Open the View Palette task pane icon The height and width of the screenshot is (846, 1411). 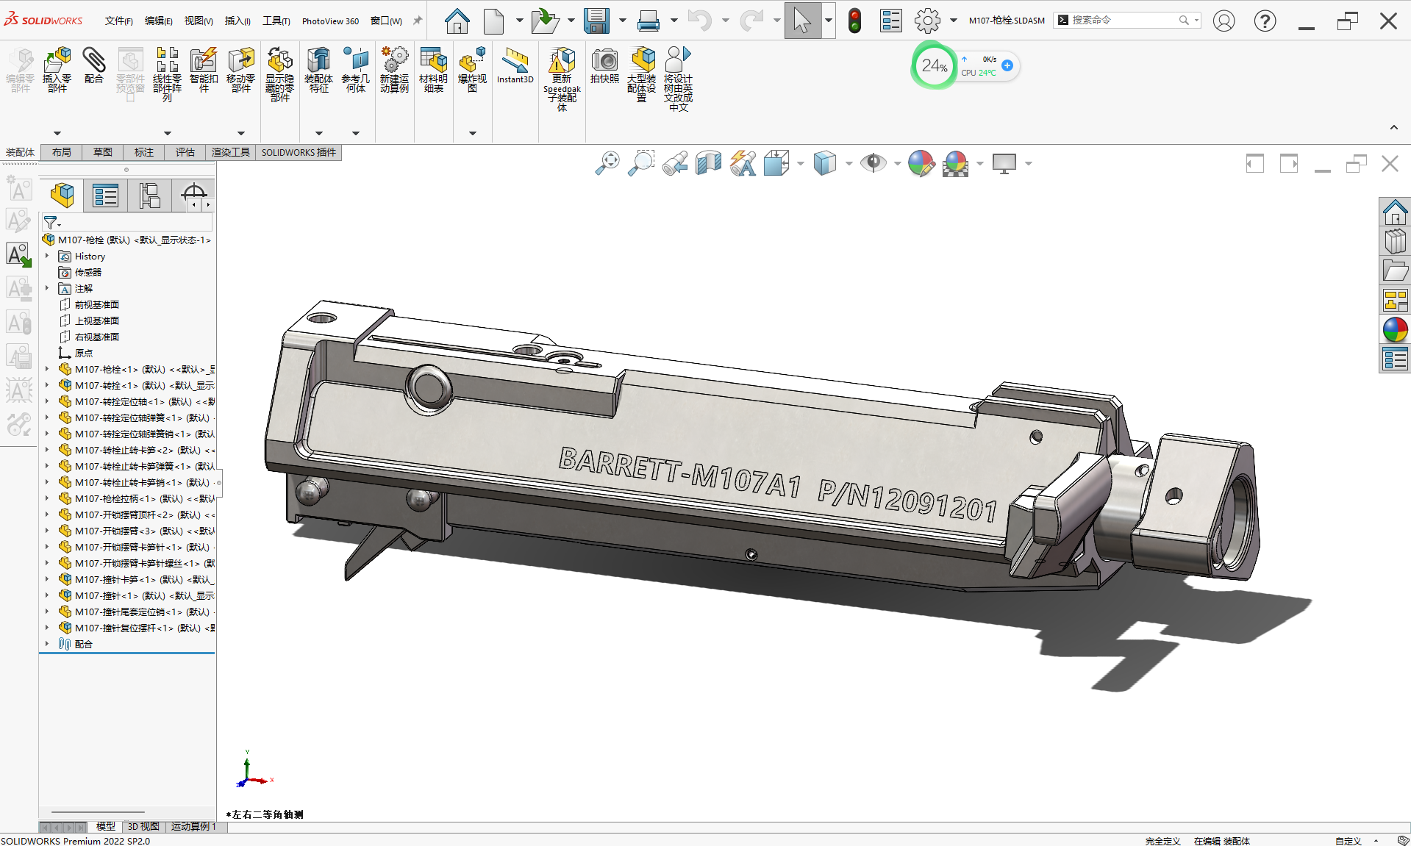coord(1395,300)
